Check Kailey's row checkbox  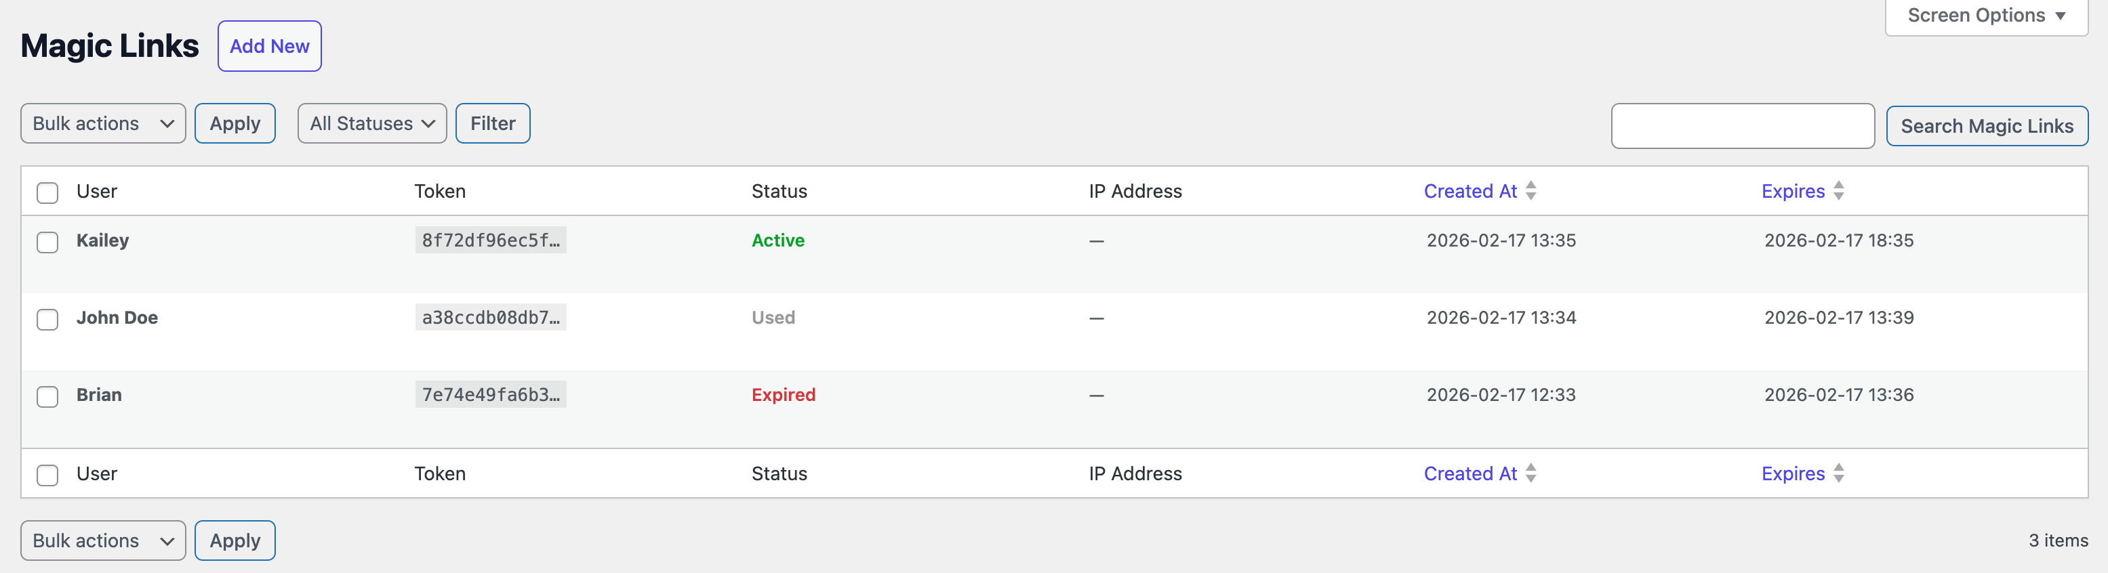(47, 242)
